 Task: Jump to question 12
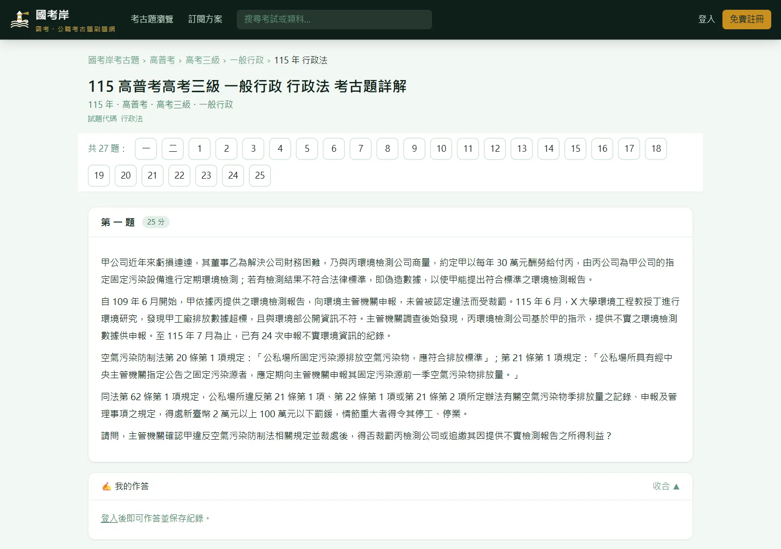point(495,149)
